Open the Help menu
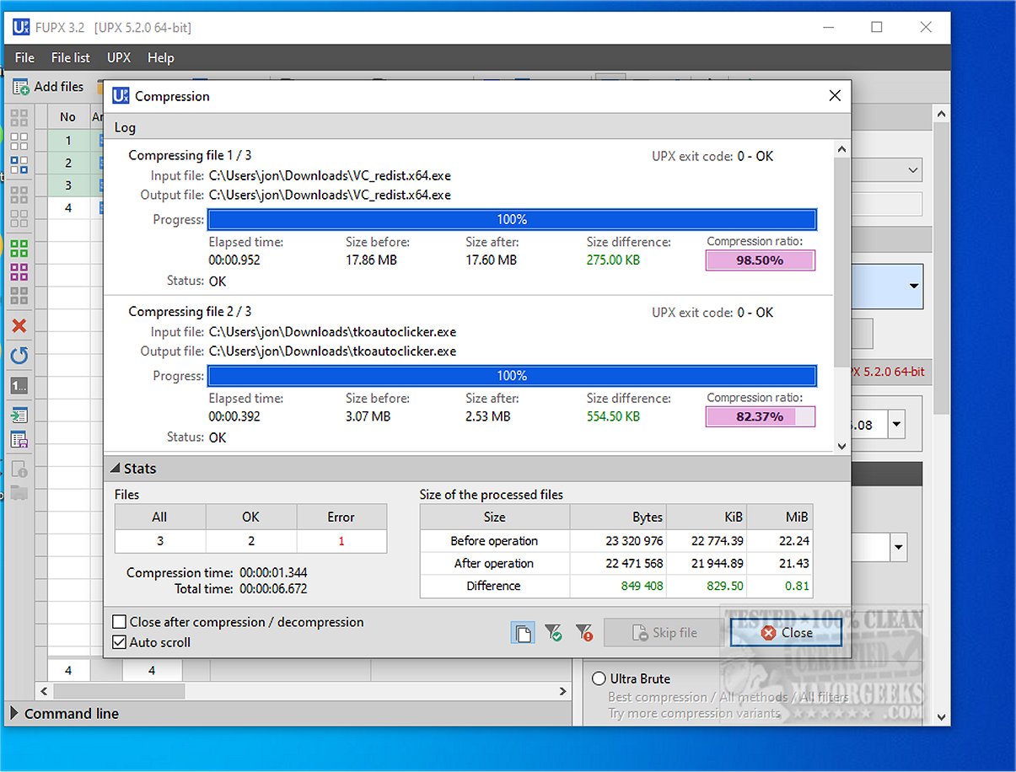 pos(160,57)
